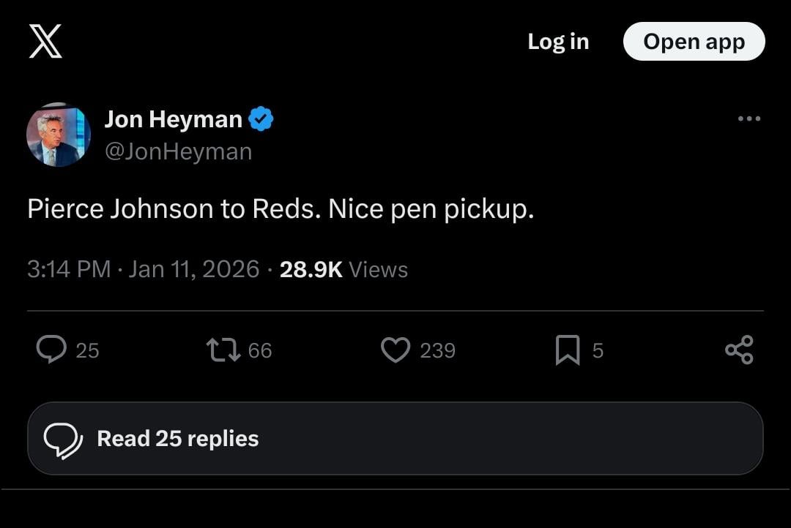Open the share dropdown options
Viewport: 791px width, 528px height.
coord(740,350)
